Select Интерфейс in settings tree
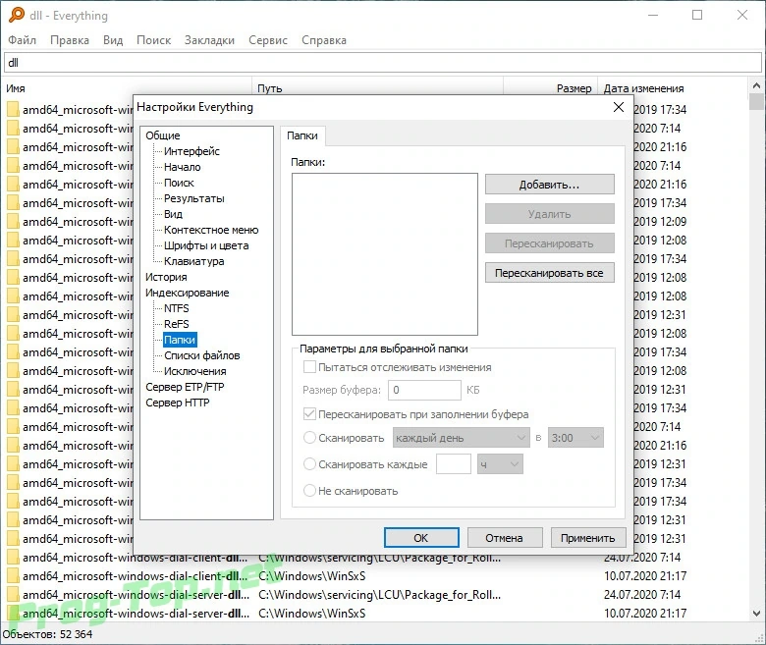This screenshot has width=766, height=645. tap(191, 151)
